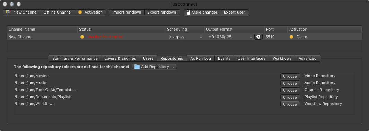Choose folder for Graphic Repository
The image size is (369, 131).
290,90
